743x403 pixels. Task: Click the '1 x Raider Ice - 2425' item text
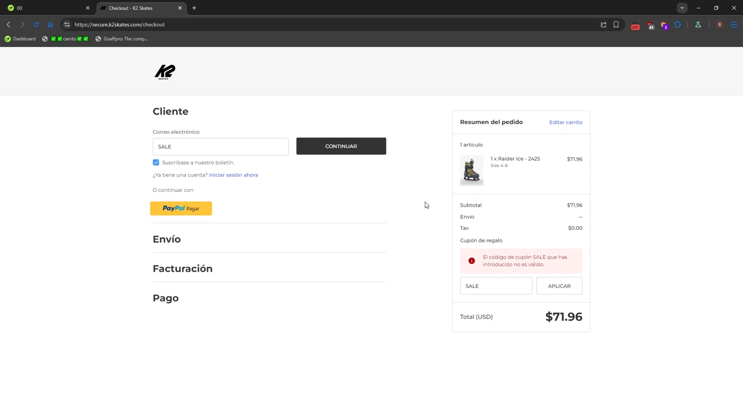point(515,159)
